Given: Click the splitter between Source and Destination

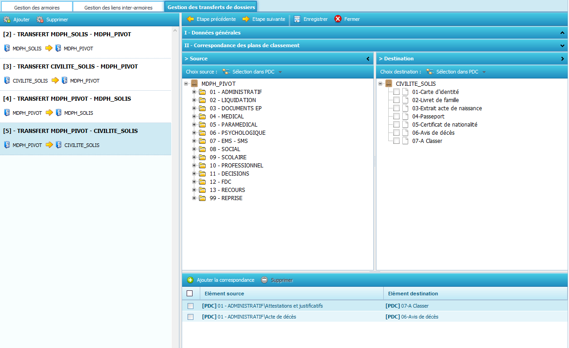Looking at the screenshot, I should pos(375,161).
